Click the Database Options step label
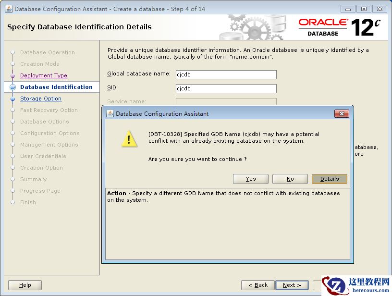The width and height of the screenshot is (392, 296). point(45,122)
